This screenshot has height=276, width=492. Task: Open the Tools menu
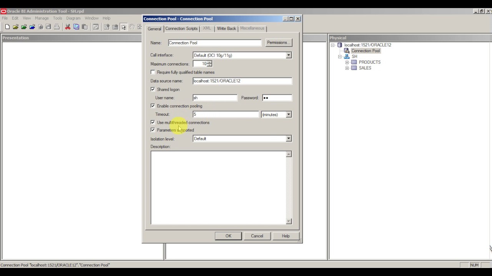tap(58, 18)
